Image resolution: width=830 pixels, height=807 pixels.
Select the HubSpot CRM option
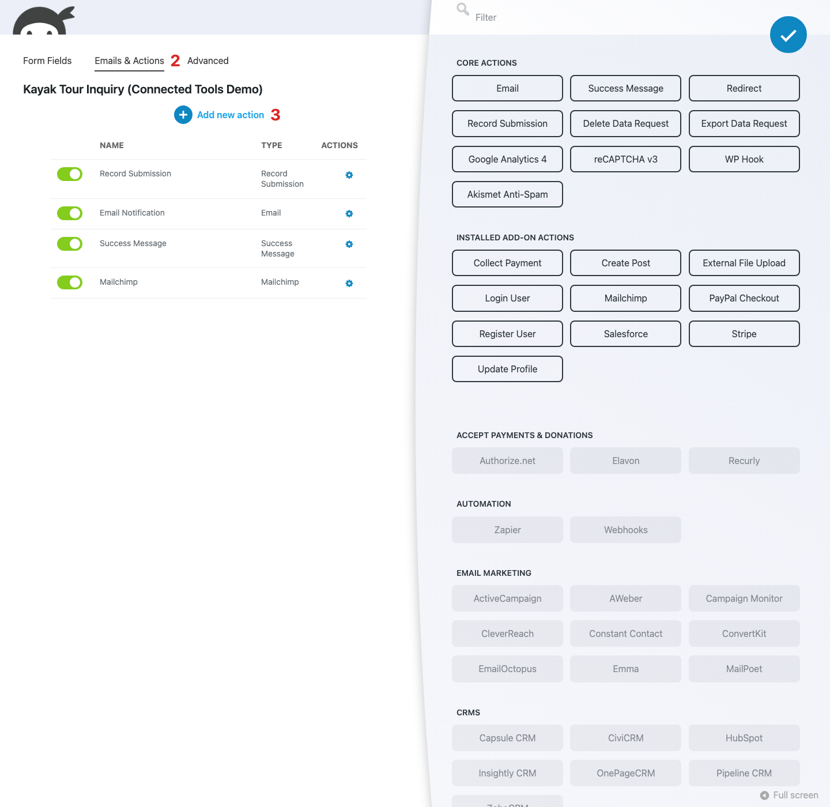(x=744, y=738)
